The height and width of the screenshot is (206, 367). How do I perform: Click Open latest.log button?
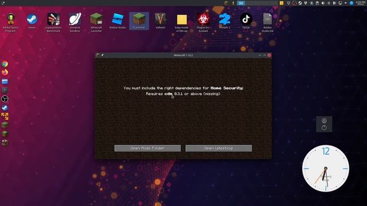218,148
